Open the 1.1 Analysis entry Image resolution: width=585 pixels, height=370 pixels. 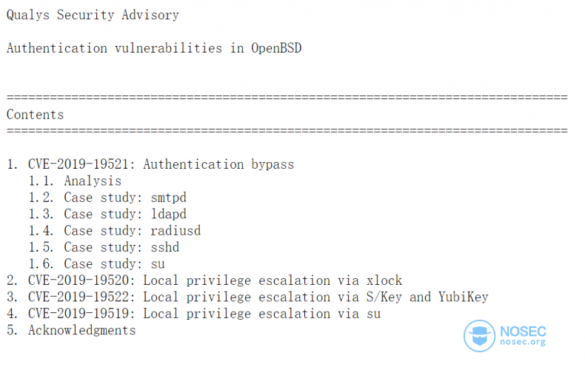pos(75,181)
